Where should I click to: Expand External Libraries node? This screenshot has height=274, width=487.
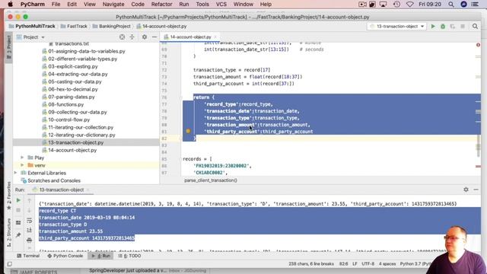coord(15,173)
